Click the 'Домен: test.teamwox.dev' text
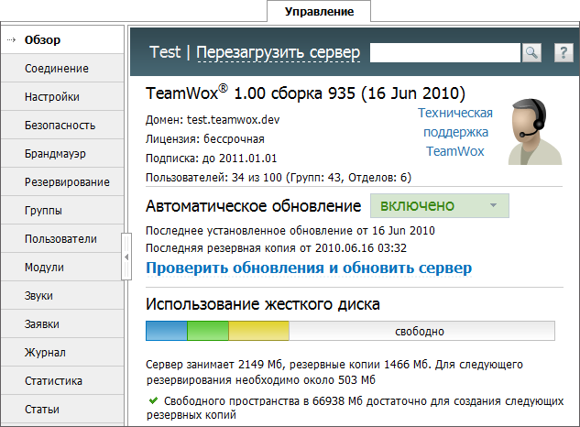 point(213,120)
